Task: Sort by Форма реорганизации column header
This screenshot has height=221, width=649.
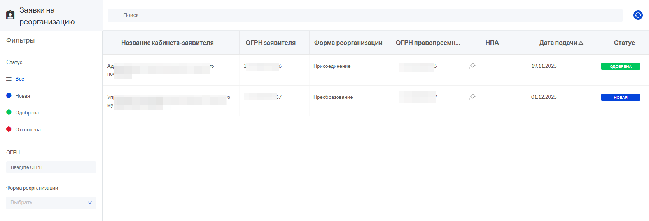Action: [x=348, y=43]
